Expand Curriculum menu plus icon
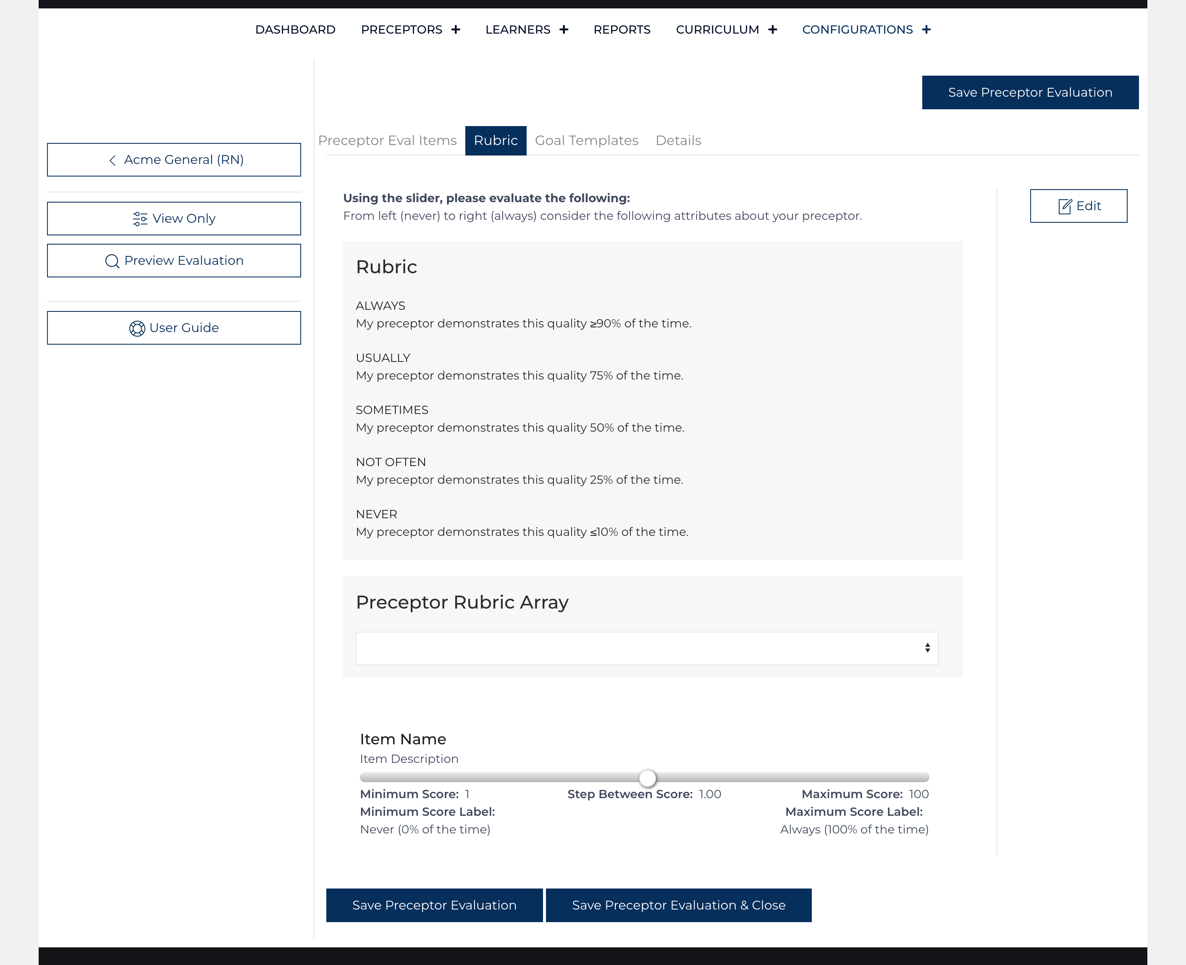 [773, 29]
